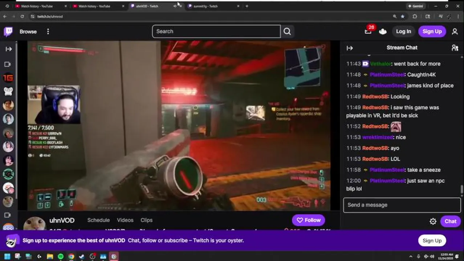Launch Spotify from the taskbar

pos(61,257)
